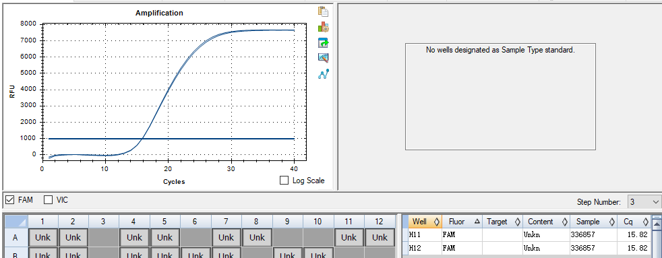Click sample 336857 in the H11 row
Viewport: 662px width, 258px height.
(593, 235)
